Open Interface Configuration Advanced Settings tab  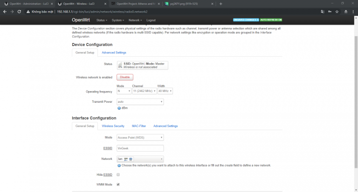pos(165,126)
